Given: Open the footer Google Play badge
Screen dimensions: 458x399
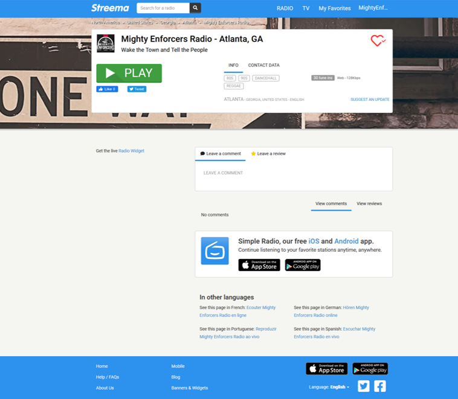Looking at the screenshot, I should pos(370,369).
